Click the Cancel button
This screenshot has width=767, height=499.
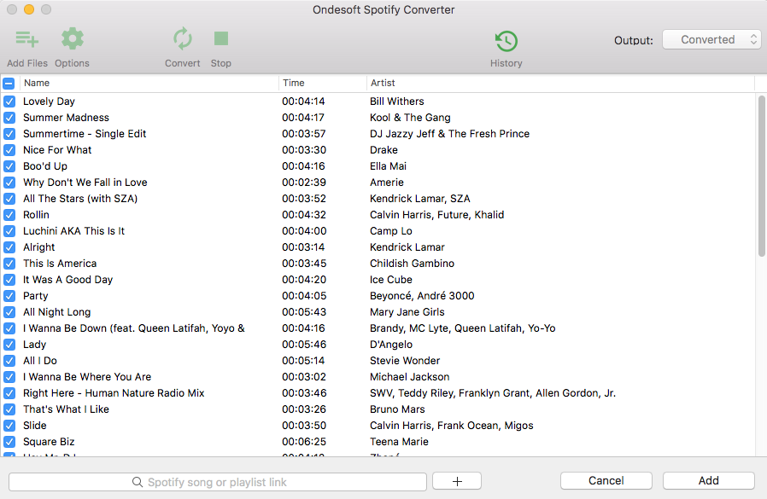coord(606,481)
